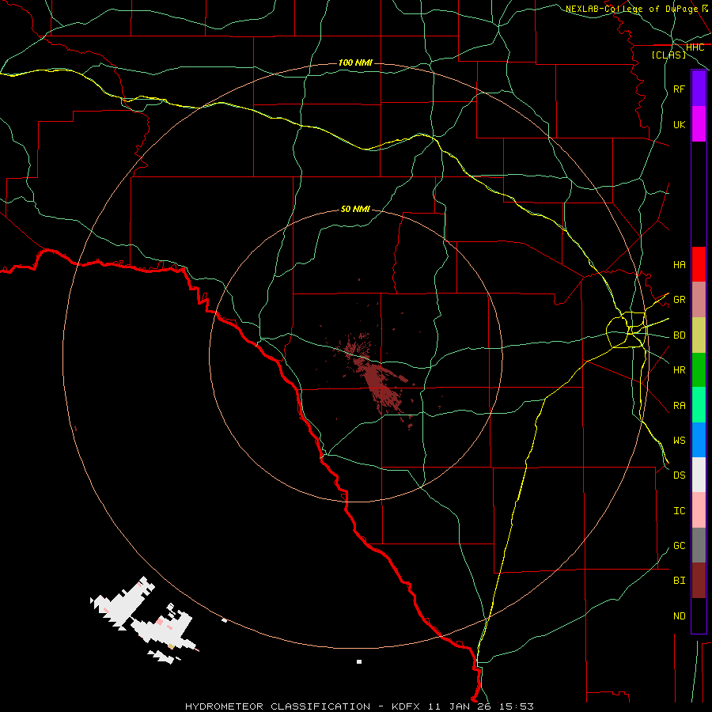Click the 100 NMI range ring label
The image size is (712, 712).
pyautogui.click(x=355, y=62)
